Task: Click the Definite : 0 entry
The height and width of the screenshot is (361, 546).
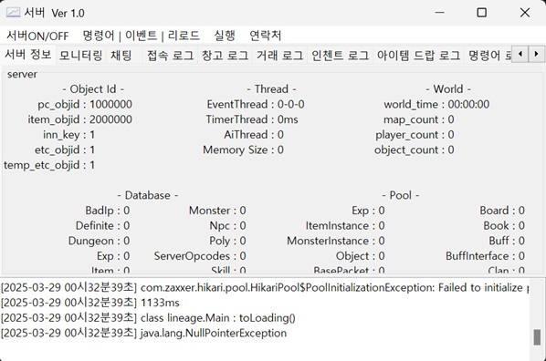Action: pos(103,226)
